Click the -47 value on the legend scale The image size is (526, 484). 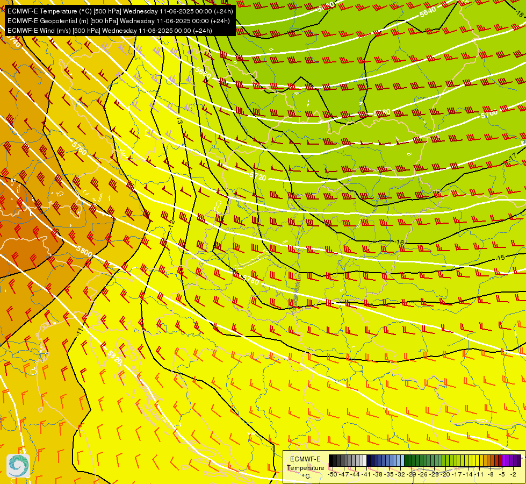[344, 474]
